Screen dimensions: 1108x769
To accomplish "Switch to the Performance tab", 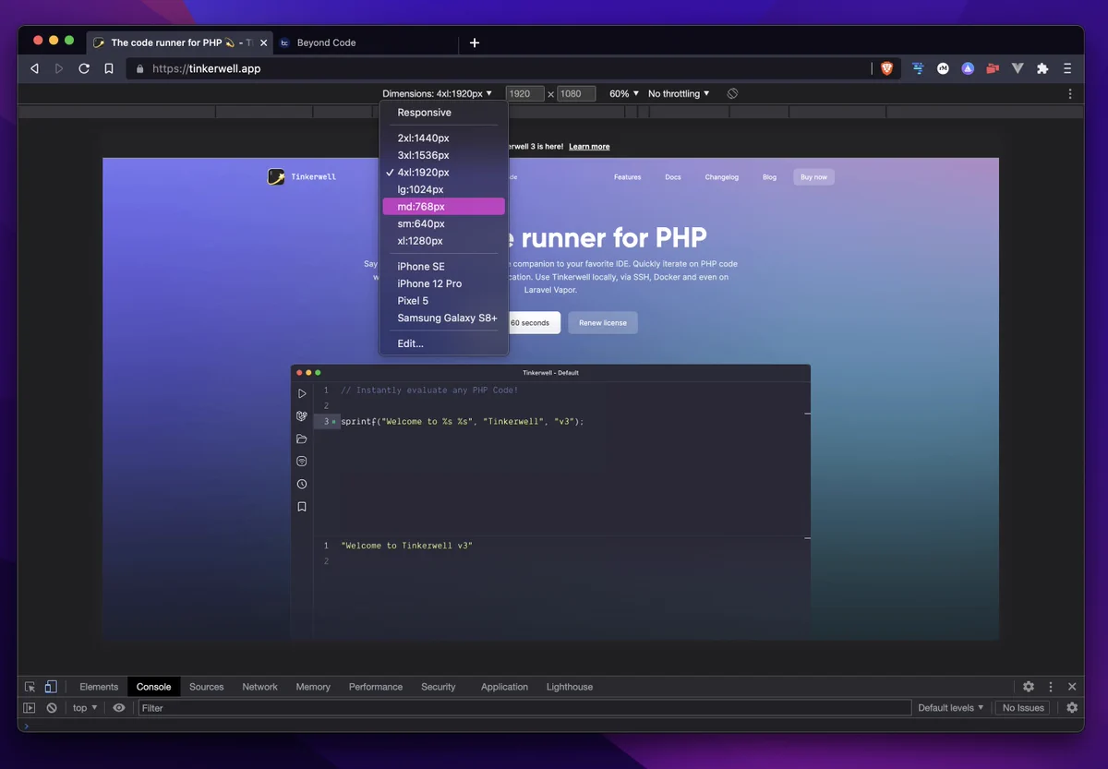I will [376, 687].
